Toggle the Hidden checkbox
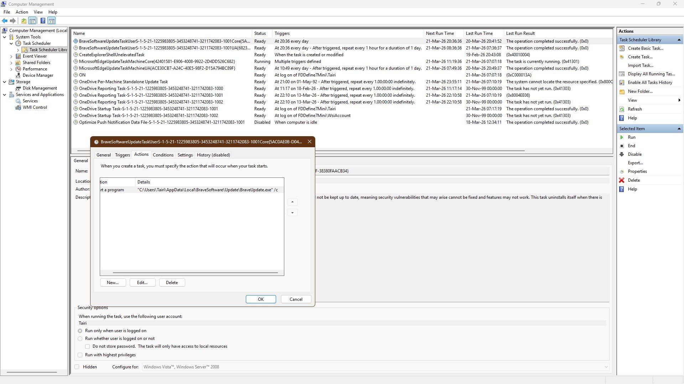 pos(77,367)
